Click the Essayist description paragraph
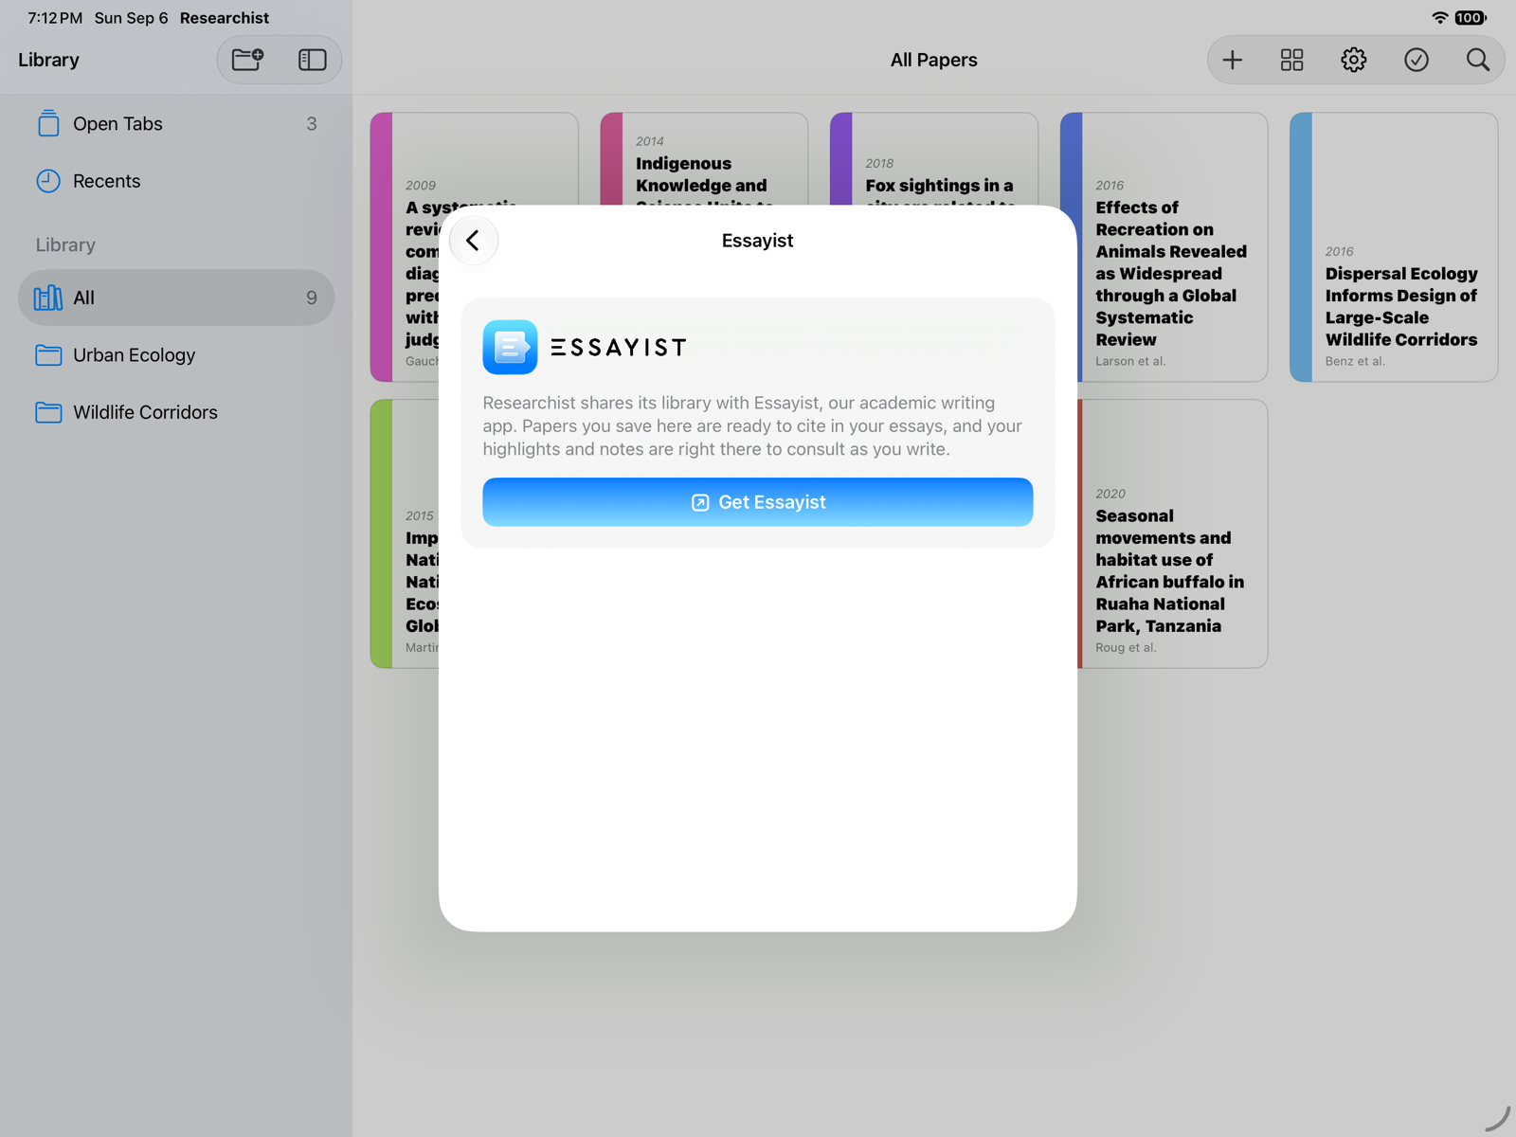The height and width of the screenshot is (1137, 1516). click(754, 426)
